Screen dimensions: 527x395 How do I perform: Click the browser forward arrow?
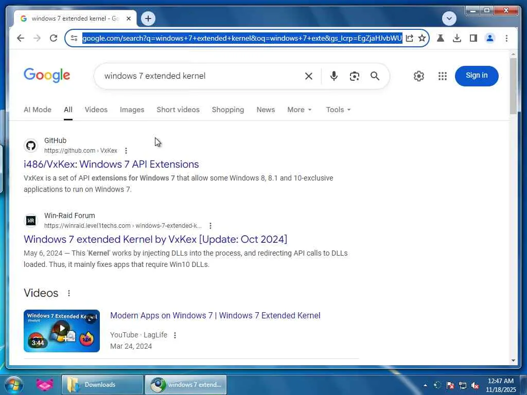(x=37, y=38)
